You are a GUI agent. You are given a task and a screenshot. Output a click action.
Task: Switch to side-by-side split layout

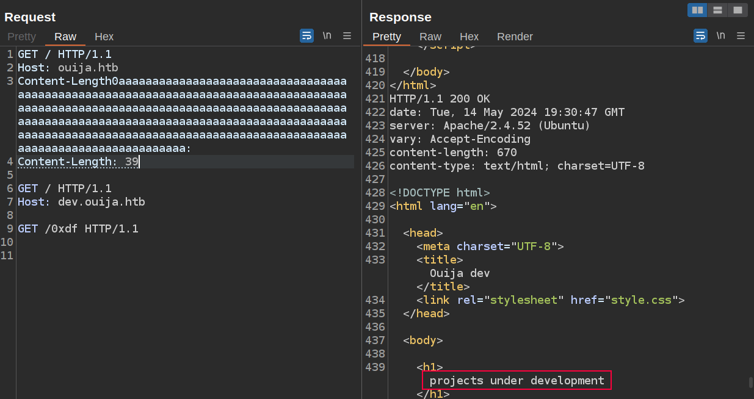click(x=697, y=10)
